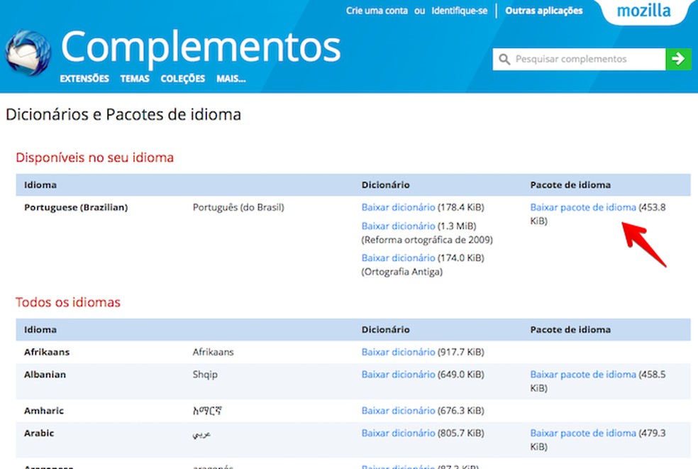
Task: Open the EXTENSÕES section
Action: (x=84, y=79)
